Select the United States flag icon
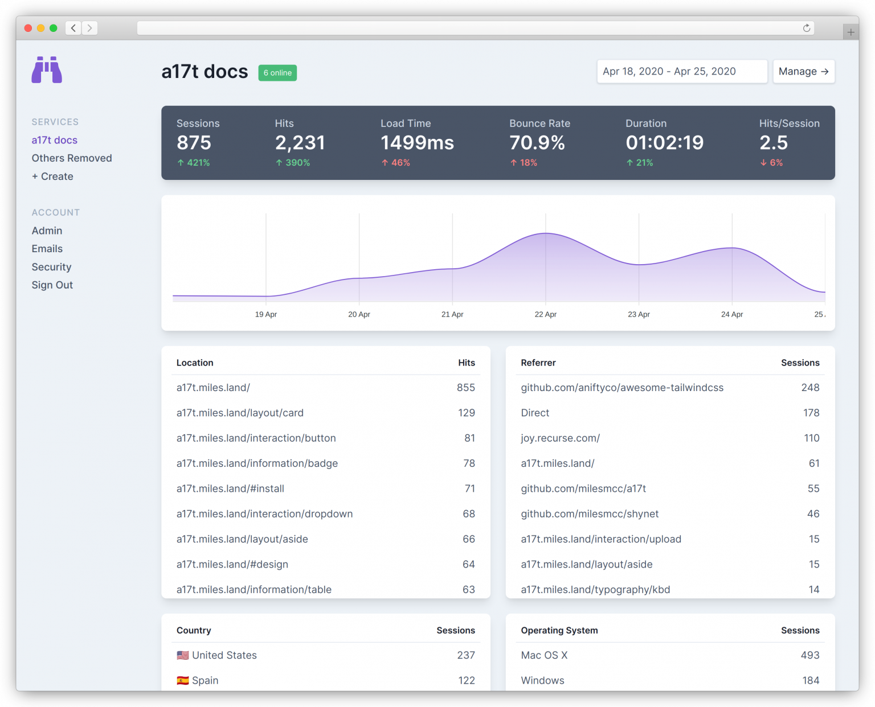Viewport: 875px width, 707px height. click(x=182, y=655)
